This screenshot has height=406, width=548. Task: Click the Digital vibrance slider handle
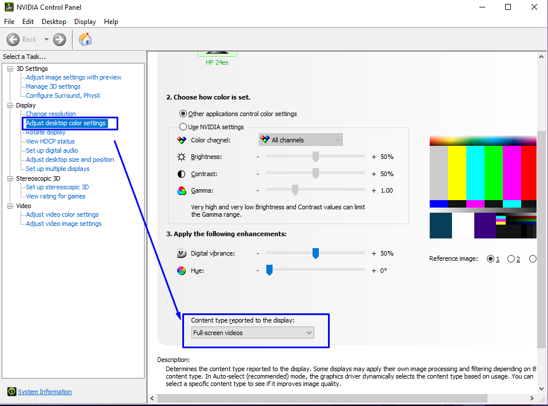315,253
